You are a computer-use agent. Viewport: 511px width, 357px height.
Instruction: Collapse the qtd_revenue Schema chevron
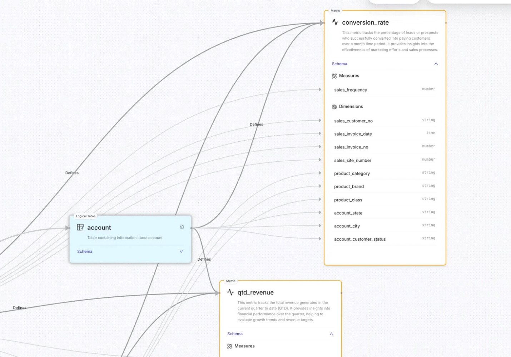point(331,334)
